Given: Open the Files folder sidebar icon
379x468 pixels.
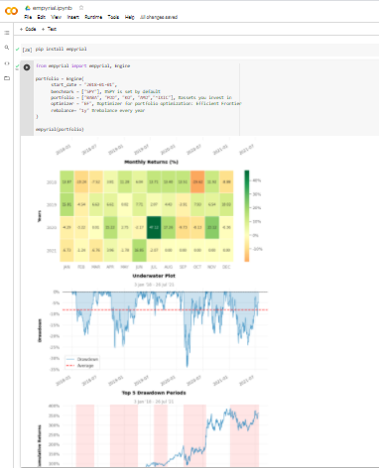Looking at the screenshot, I should tap(7, 78).
